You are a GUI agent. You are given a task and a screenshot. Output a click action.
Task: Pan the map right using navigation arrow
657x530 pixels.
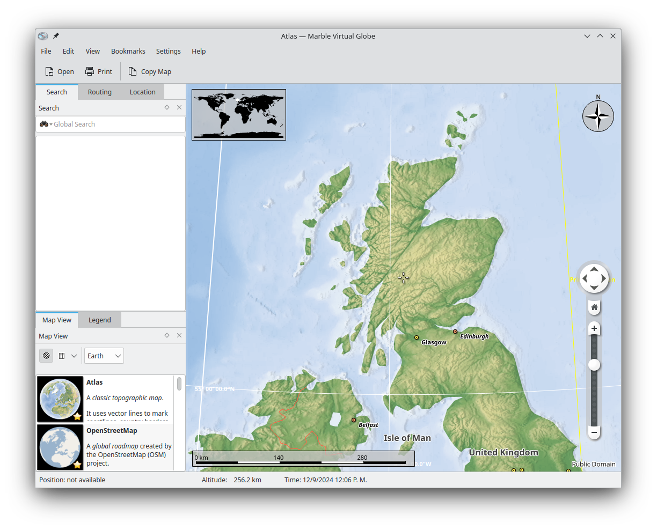tap(604, 278)
